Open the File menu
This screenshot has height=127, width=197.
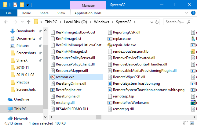[9, 13]
